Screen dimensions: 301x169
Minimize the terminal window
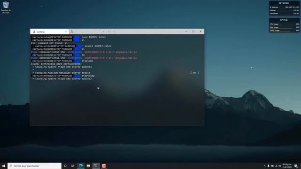(186, 31)
